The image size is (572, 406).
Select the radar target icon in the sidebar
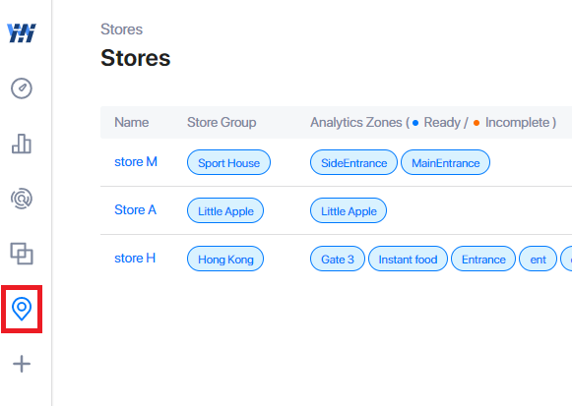point(22,199)
